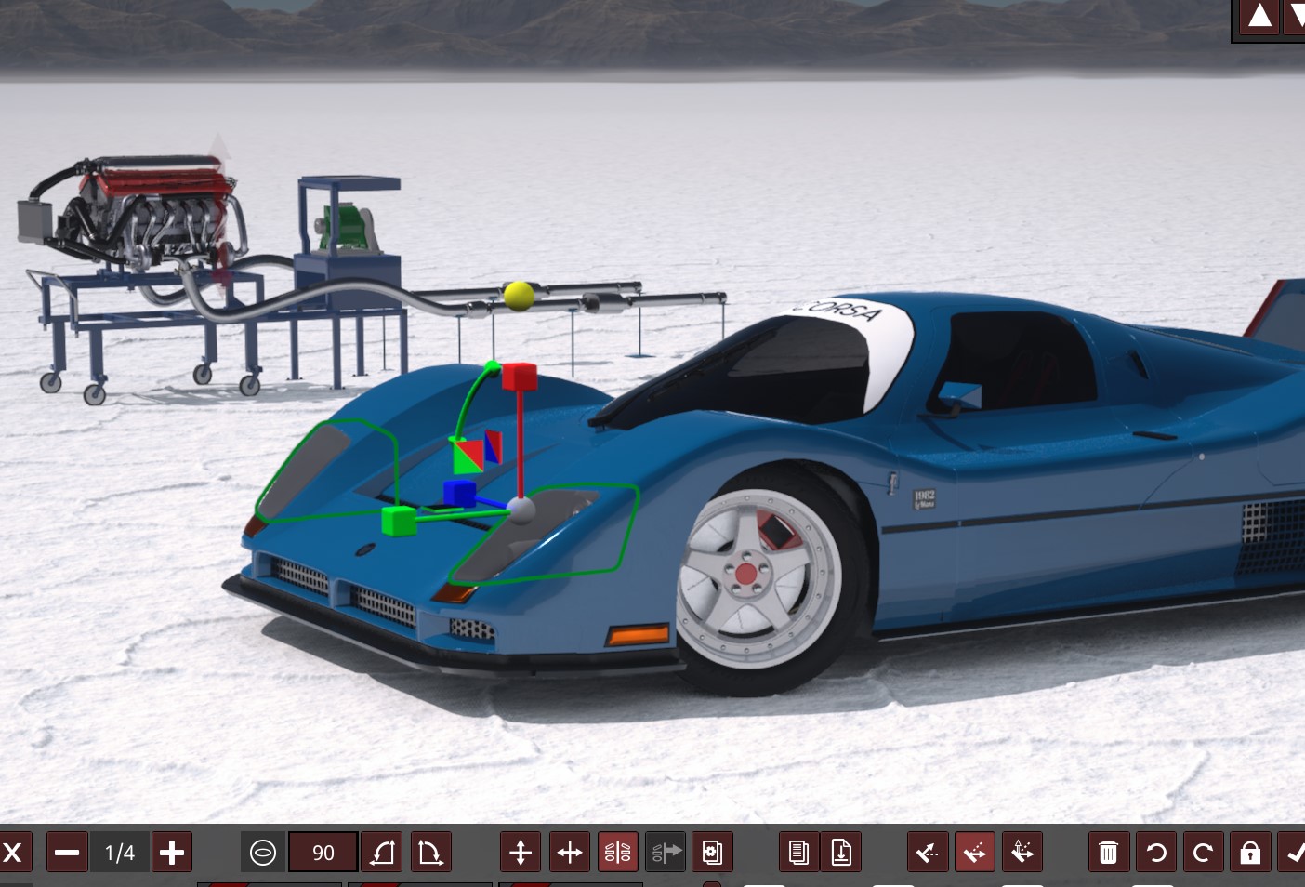Viewport: 1305px width, 887px height.
Task: Click the ellipse rotation icon
Action: 263,853
